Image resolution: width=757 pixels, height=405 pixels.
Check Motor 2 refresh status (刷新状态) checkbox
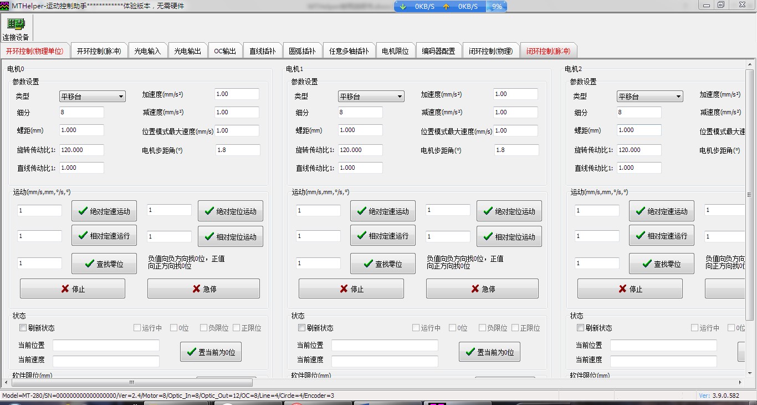click(x=581, y=328)
